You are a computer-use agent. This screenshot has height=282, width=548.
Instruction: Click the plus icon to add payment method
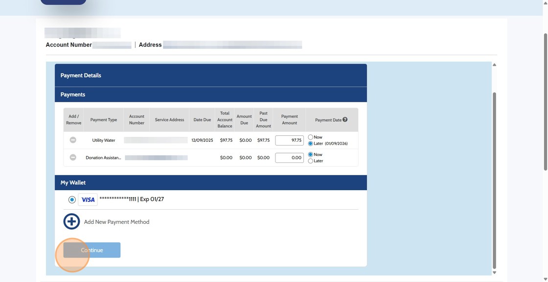71,221
